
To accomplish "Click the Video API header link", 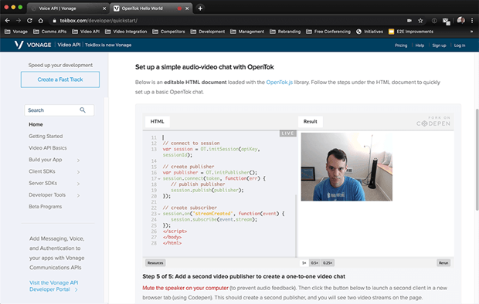I will pos(69,45).
